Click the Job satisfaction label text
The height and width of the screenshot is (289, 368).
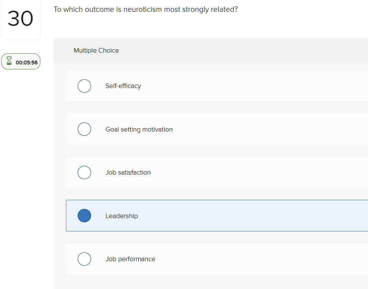click(x=128, y=172)
